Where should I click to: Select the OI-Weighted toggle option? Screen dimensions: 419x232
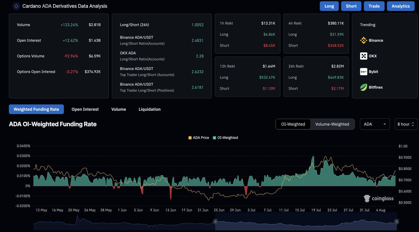point(293,124)
